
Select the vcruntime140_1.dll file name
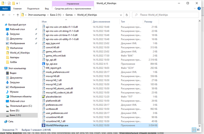[x=56, y=121]
